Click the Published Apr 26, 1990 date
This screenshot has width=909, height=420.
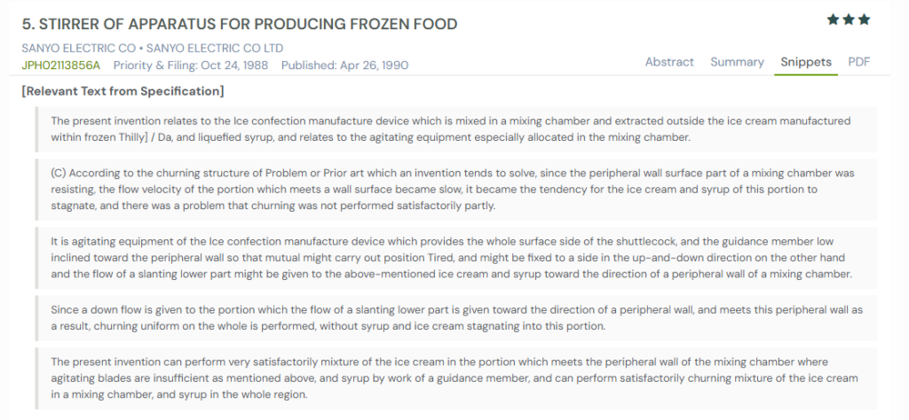click(344, 65)
